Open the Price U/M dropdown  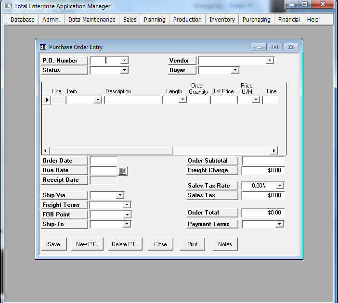pyautogui.click(x=256, y=100)
